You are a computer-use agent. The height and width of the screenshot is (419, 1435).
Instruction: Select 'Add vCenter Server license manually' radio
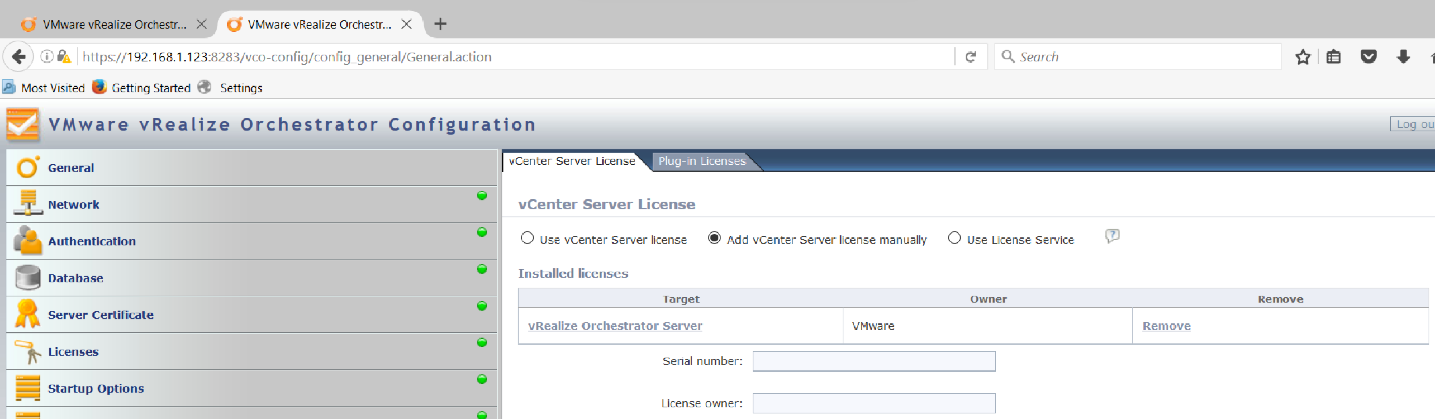pyautogui.click(x=714, y=238)
